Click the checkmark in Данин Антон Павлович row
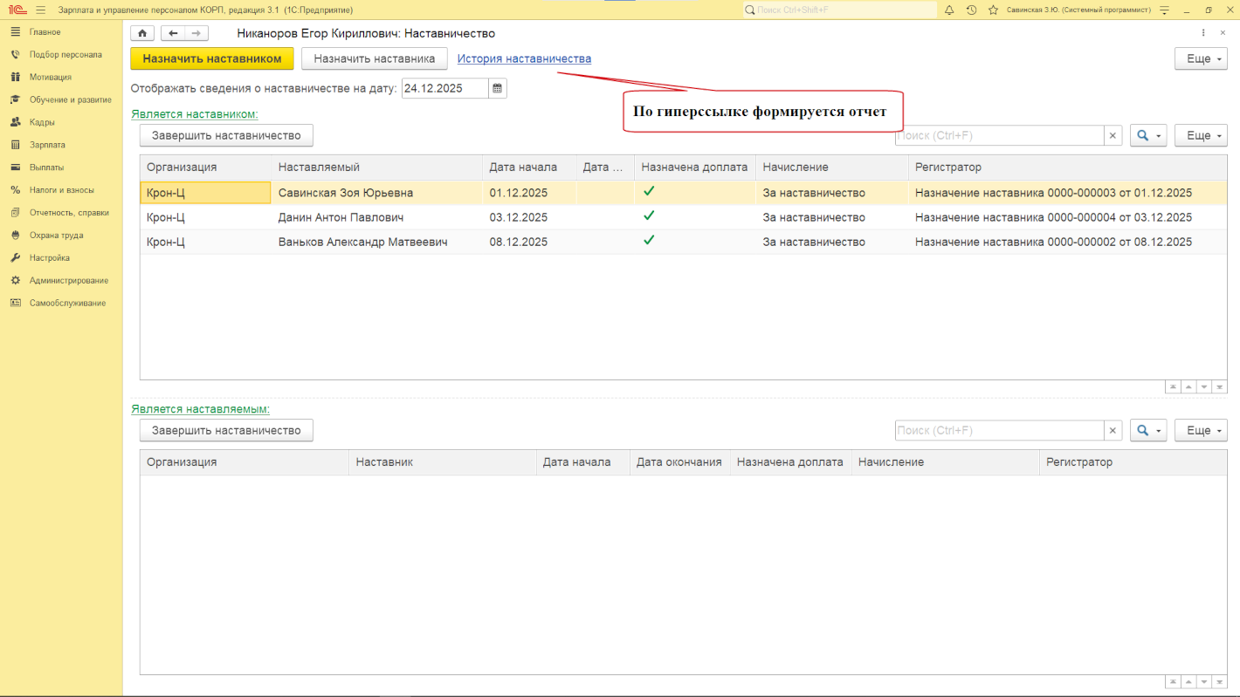 pos(649,215)
